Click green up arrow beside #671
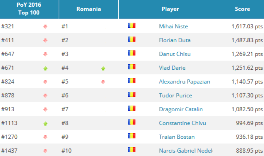The image size is (264, 156). click(x=45, y=68)
